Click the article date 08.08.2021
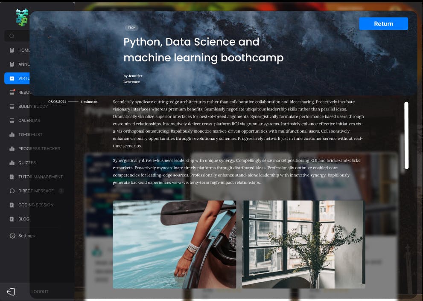This screenshot has width=423, height=301. (57, 101)
